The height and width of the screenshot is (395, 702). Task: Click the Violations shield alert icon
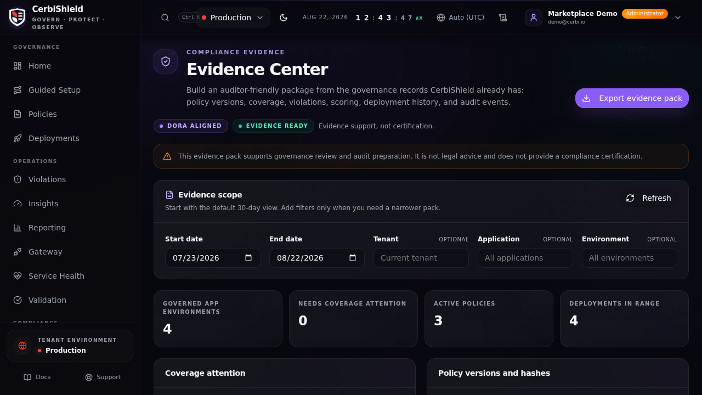18,179
